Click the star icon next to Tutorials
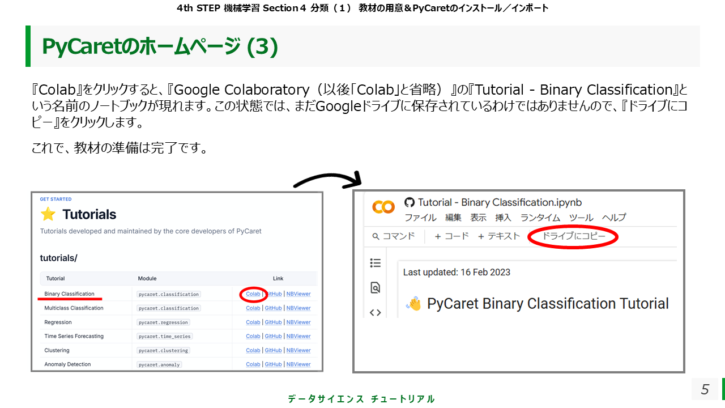The height and width of the screenshot is (408, 725). point(48,214)
